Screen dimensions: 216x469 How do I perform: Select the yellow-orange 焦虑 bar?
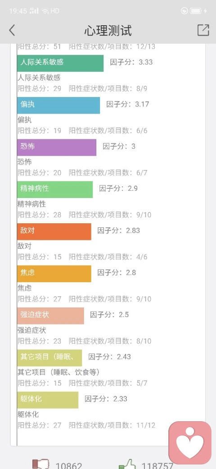[54, 274]
